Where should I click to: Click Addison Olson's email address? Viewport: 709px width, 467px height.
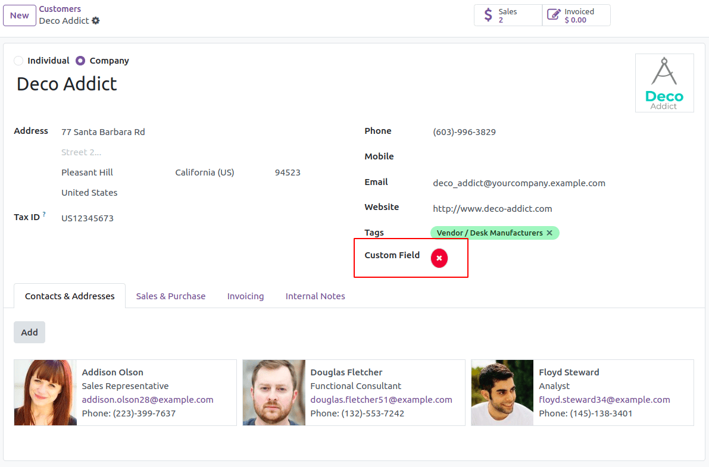148,399
